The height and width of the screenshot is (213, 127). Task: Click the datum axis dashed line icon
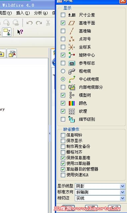point(71,31)
